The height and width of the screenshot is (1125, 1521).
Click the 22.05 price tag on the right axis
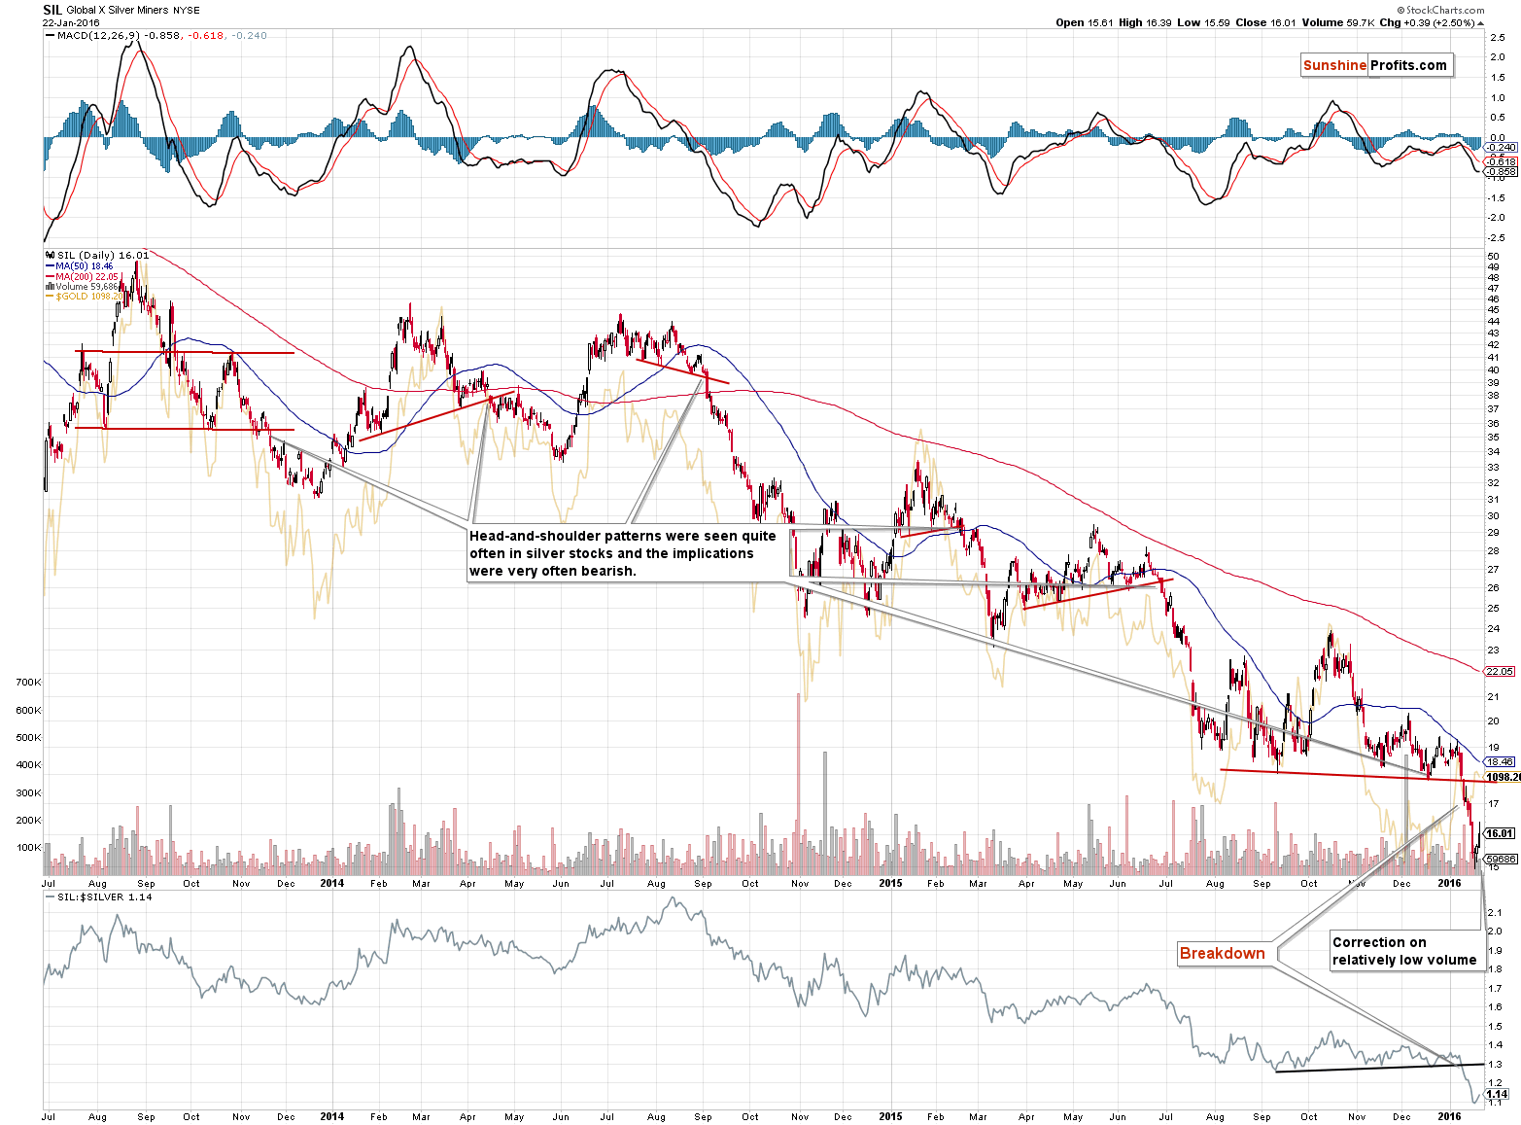[x=1500, y=671]
